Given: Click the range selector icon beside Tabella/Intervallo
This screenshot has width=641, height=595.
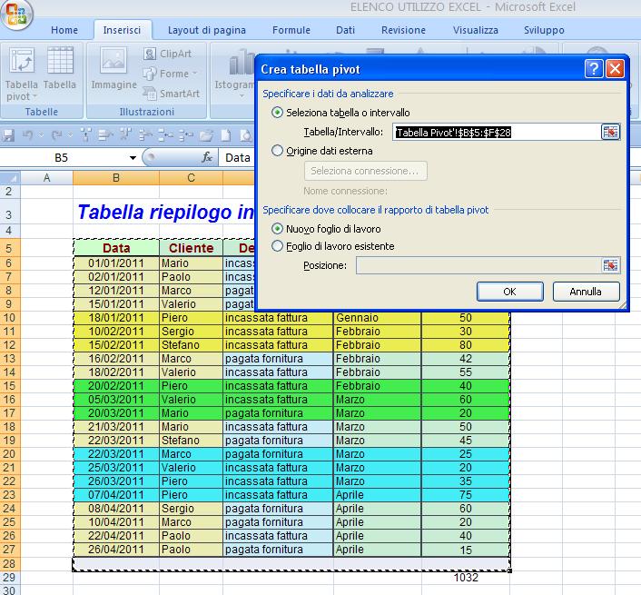Looking at the screenshot, I should click(x=610, y=132).
